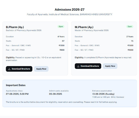Download the B.Pharm (Ay.) brochure
This screenshot has width=139, height=118.
(x=19, y=69)
